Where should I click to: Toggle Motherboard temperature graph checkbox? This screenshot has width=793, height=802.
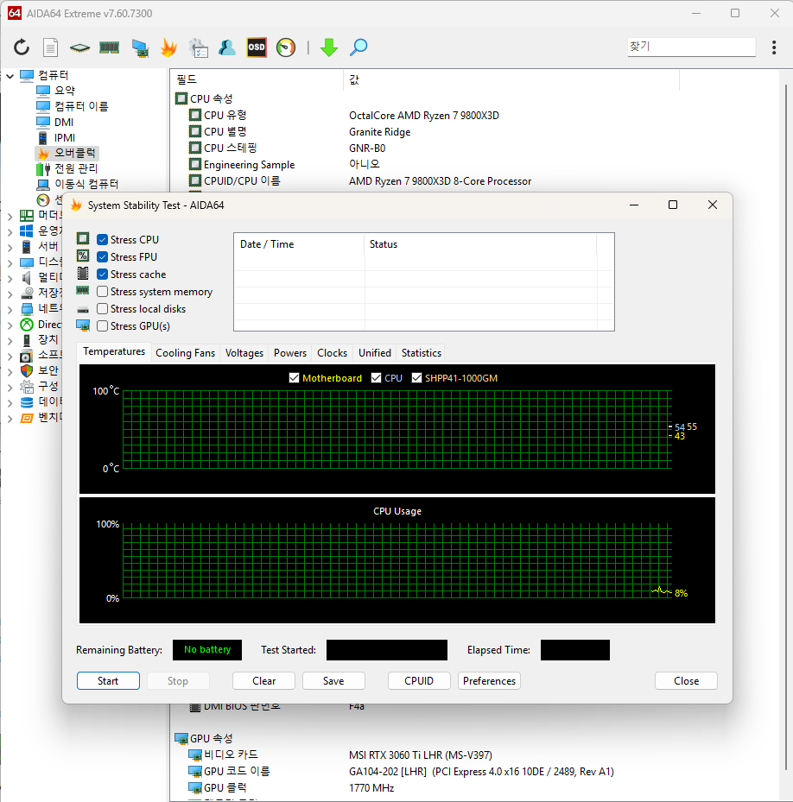pos(294,377)
